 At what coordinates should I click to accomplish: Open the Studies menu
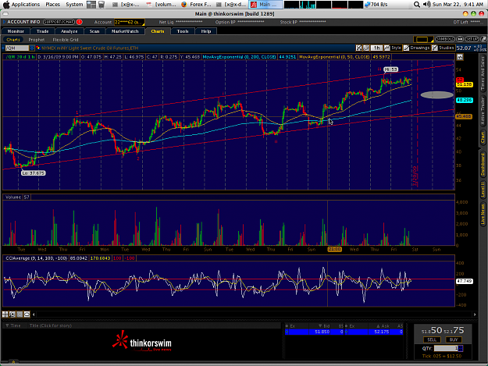click(x=443, y=48)
